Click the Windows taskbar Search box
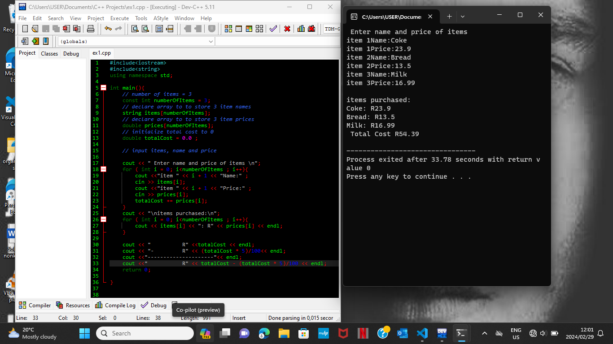This screenshot has height=344, width=613. point(144,333)
